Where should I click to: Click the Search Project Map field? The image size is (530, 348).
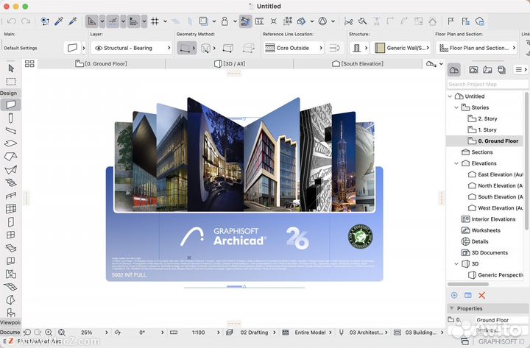click(x=487, y=84)
